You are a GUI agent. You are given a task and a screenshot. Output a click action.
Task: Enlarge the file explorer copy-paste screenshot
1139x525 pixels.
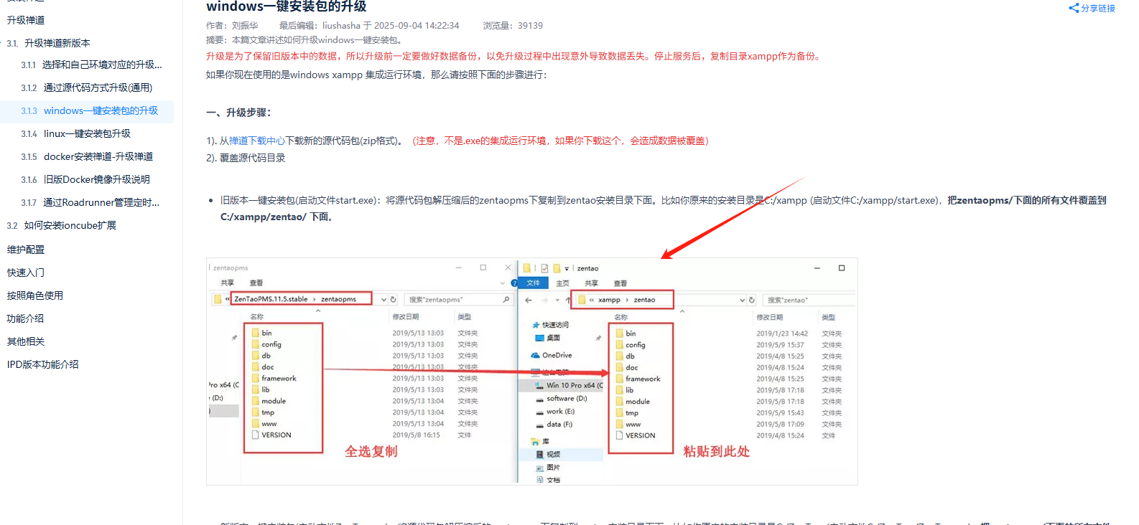(532, 371)
